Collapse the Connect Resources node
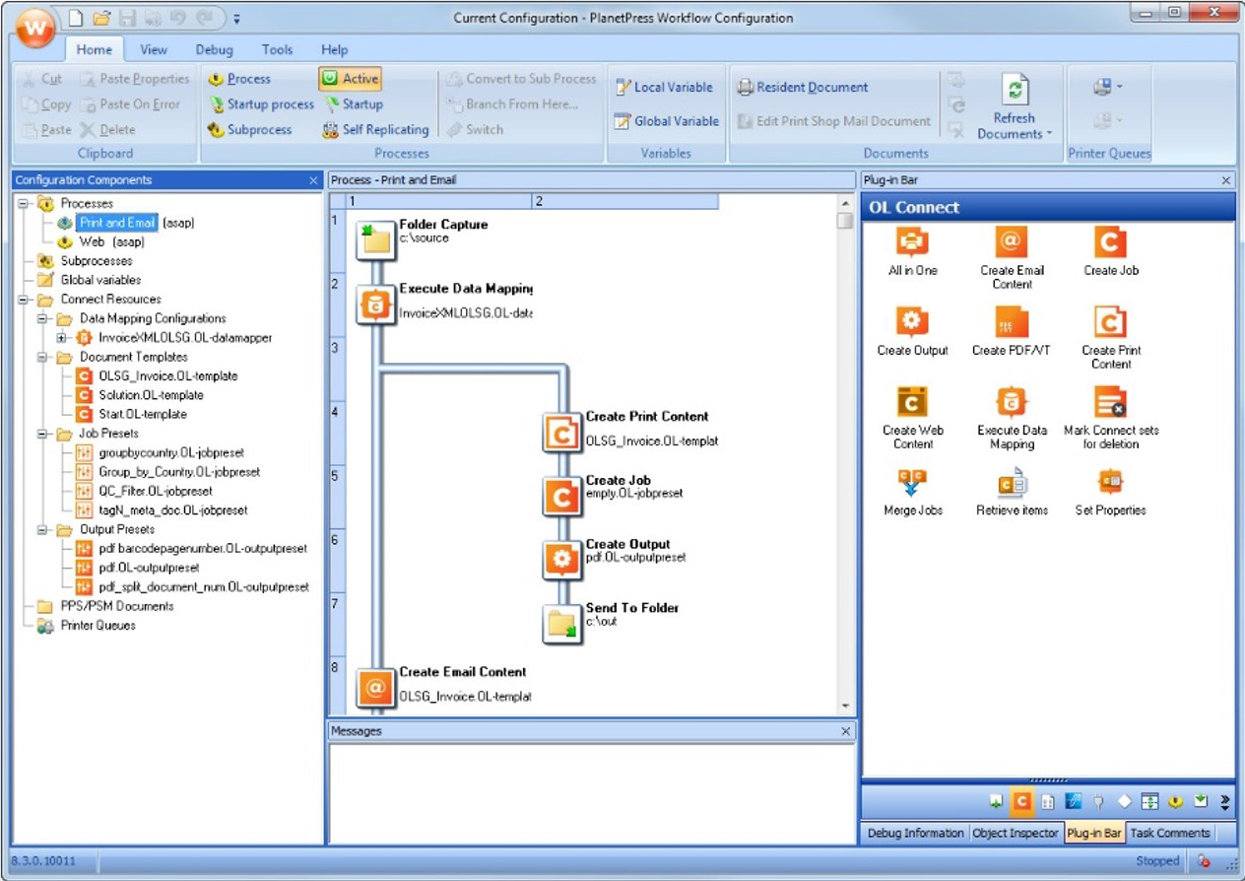1245x881 pixels. point(23,299)
